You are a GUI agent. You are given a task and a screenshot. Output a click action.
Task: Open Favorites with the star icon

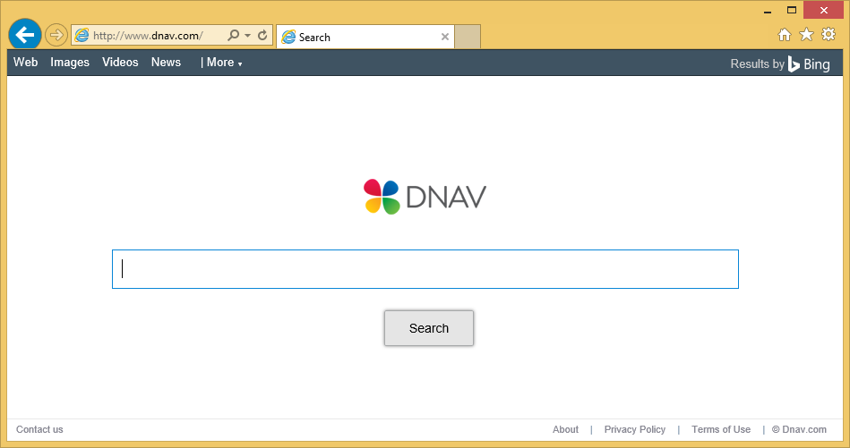807,35
